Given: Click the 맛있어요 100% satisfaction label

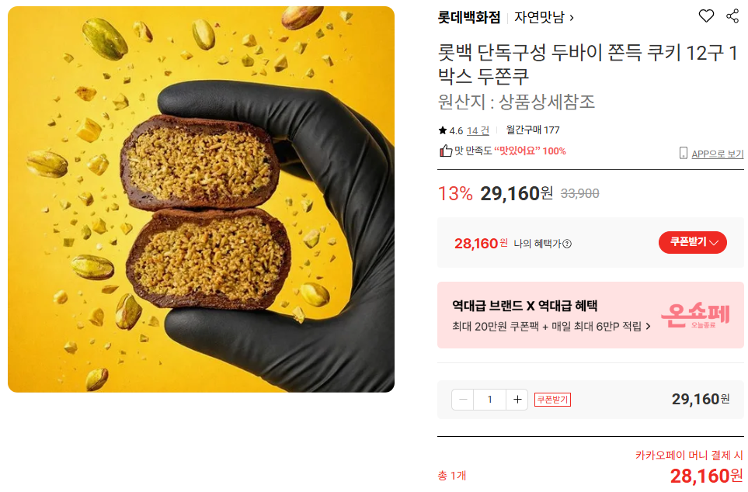Looking at the screenshot, I should point(530,151).
